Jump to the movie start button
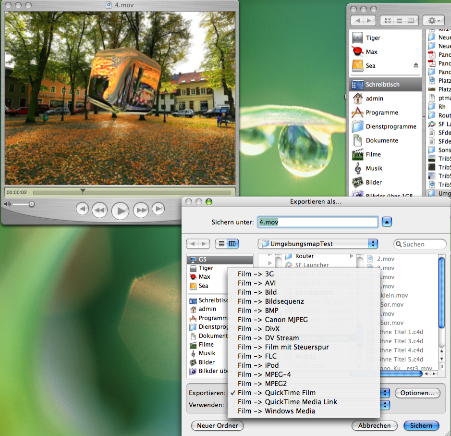 (83, 209)
